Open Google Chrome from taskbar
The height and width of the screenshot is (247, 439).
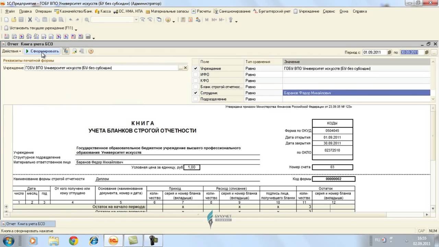tap(73, 241)
